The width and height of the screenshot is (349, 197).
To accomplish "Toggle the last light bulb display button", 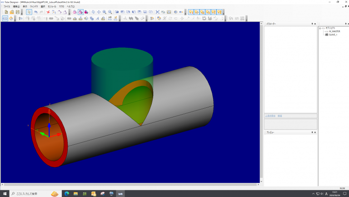I will 219,12.
